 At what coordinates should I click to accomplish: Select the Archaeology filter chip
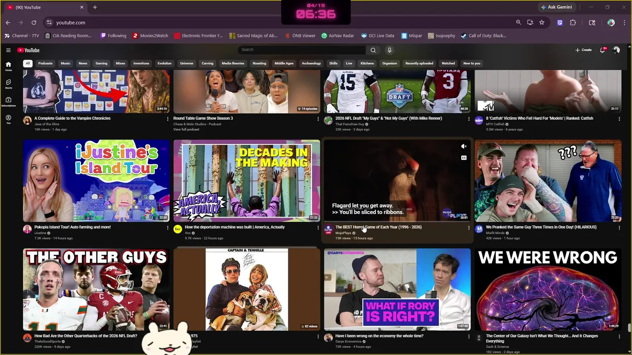click(x=312, y=63)
